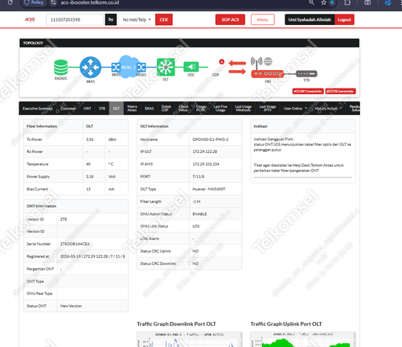Open the Metro Akses tab

(x=132, y=109)
